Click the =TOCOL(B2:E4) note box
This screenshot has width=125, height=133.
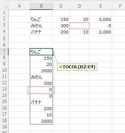[77, 67]
